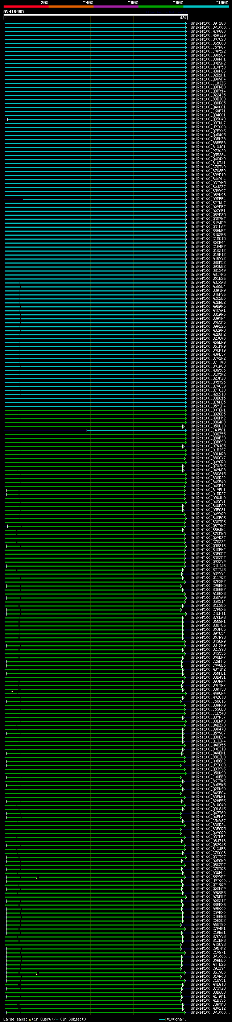Open hit label UniRef100_B9DI09
The width and height of the screenshot is (232, 1022).
208,99
